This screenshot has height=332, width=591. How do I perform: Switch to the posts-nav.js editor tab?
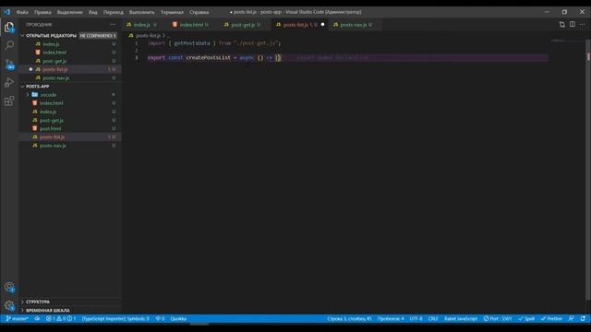pos(354,25)
